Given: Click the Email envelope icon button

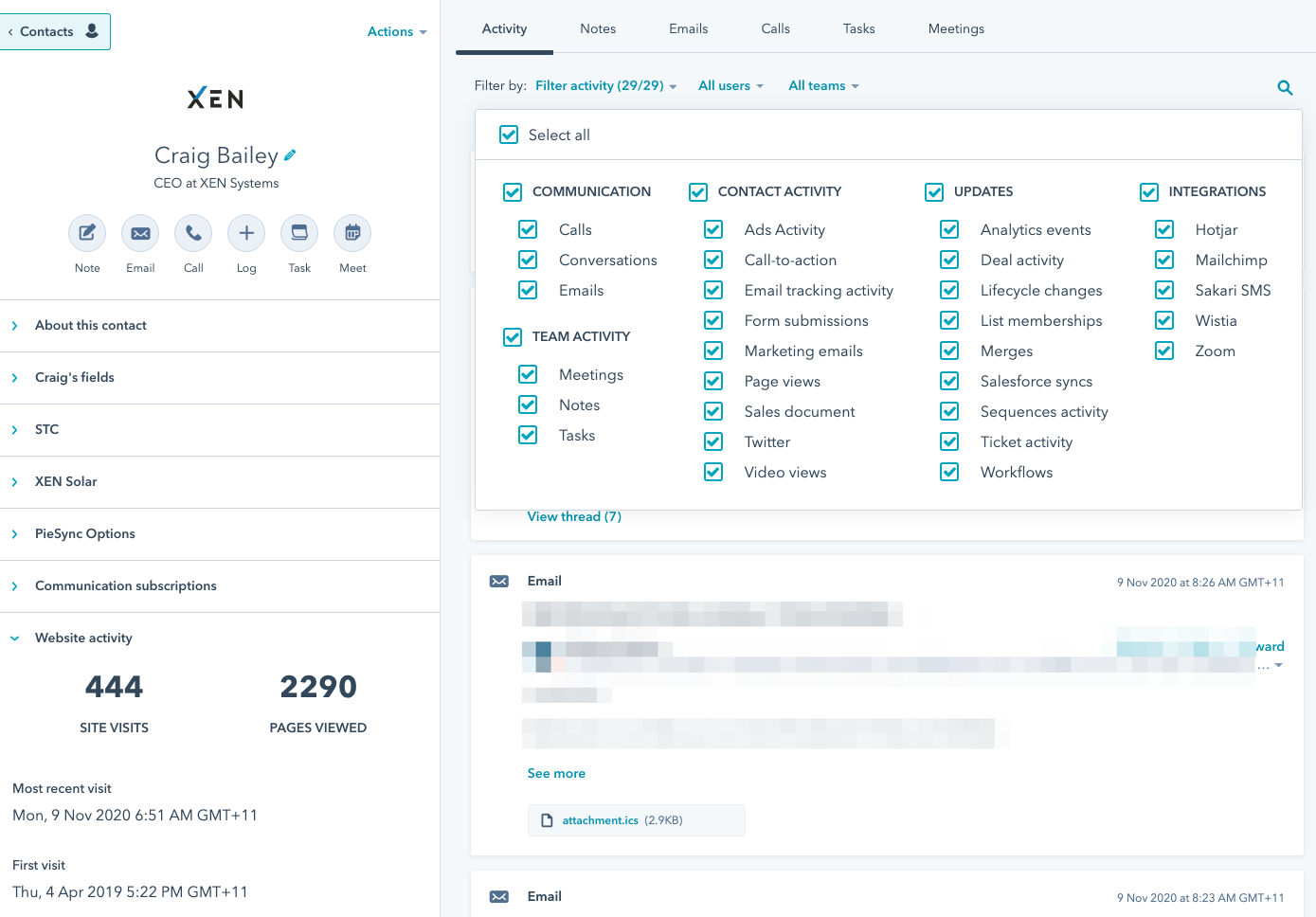Looking at the screenshot, I should tap(140, 233).
